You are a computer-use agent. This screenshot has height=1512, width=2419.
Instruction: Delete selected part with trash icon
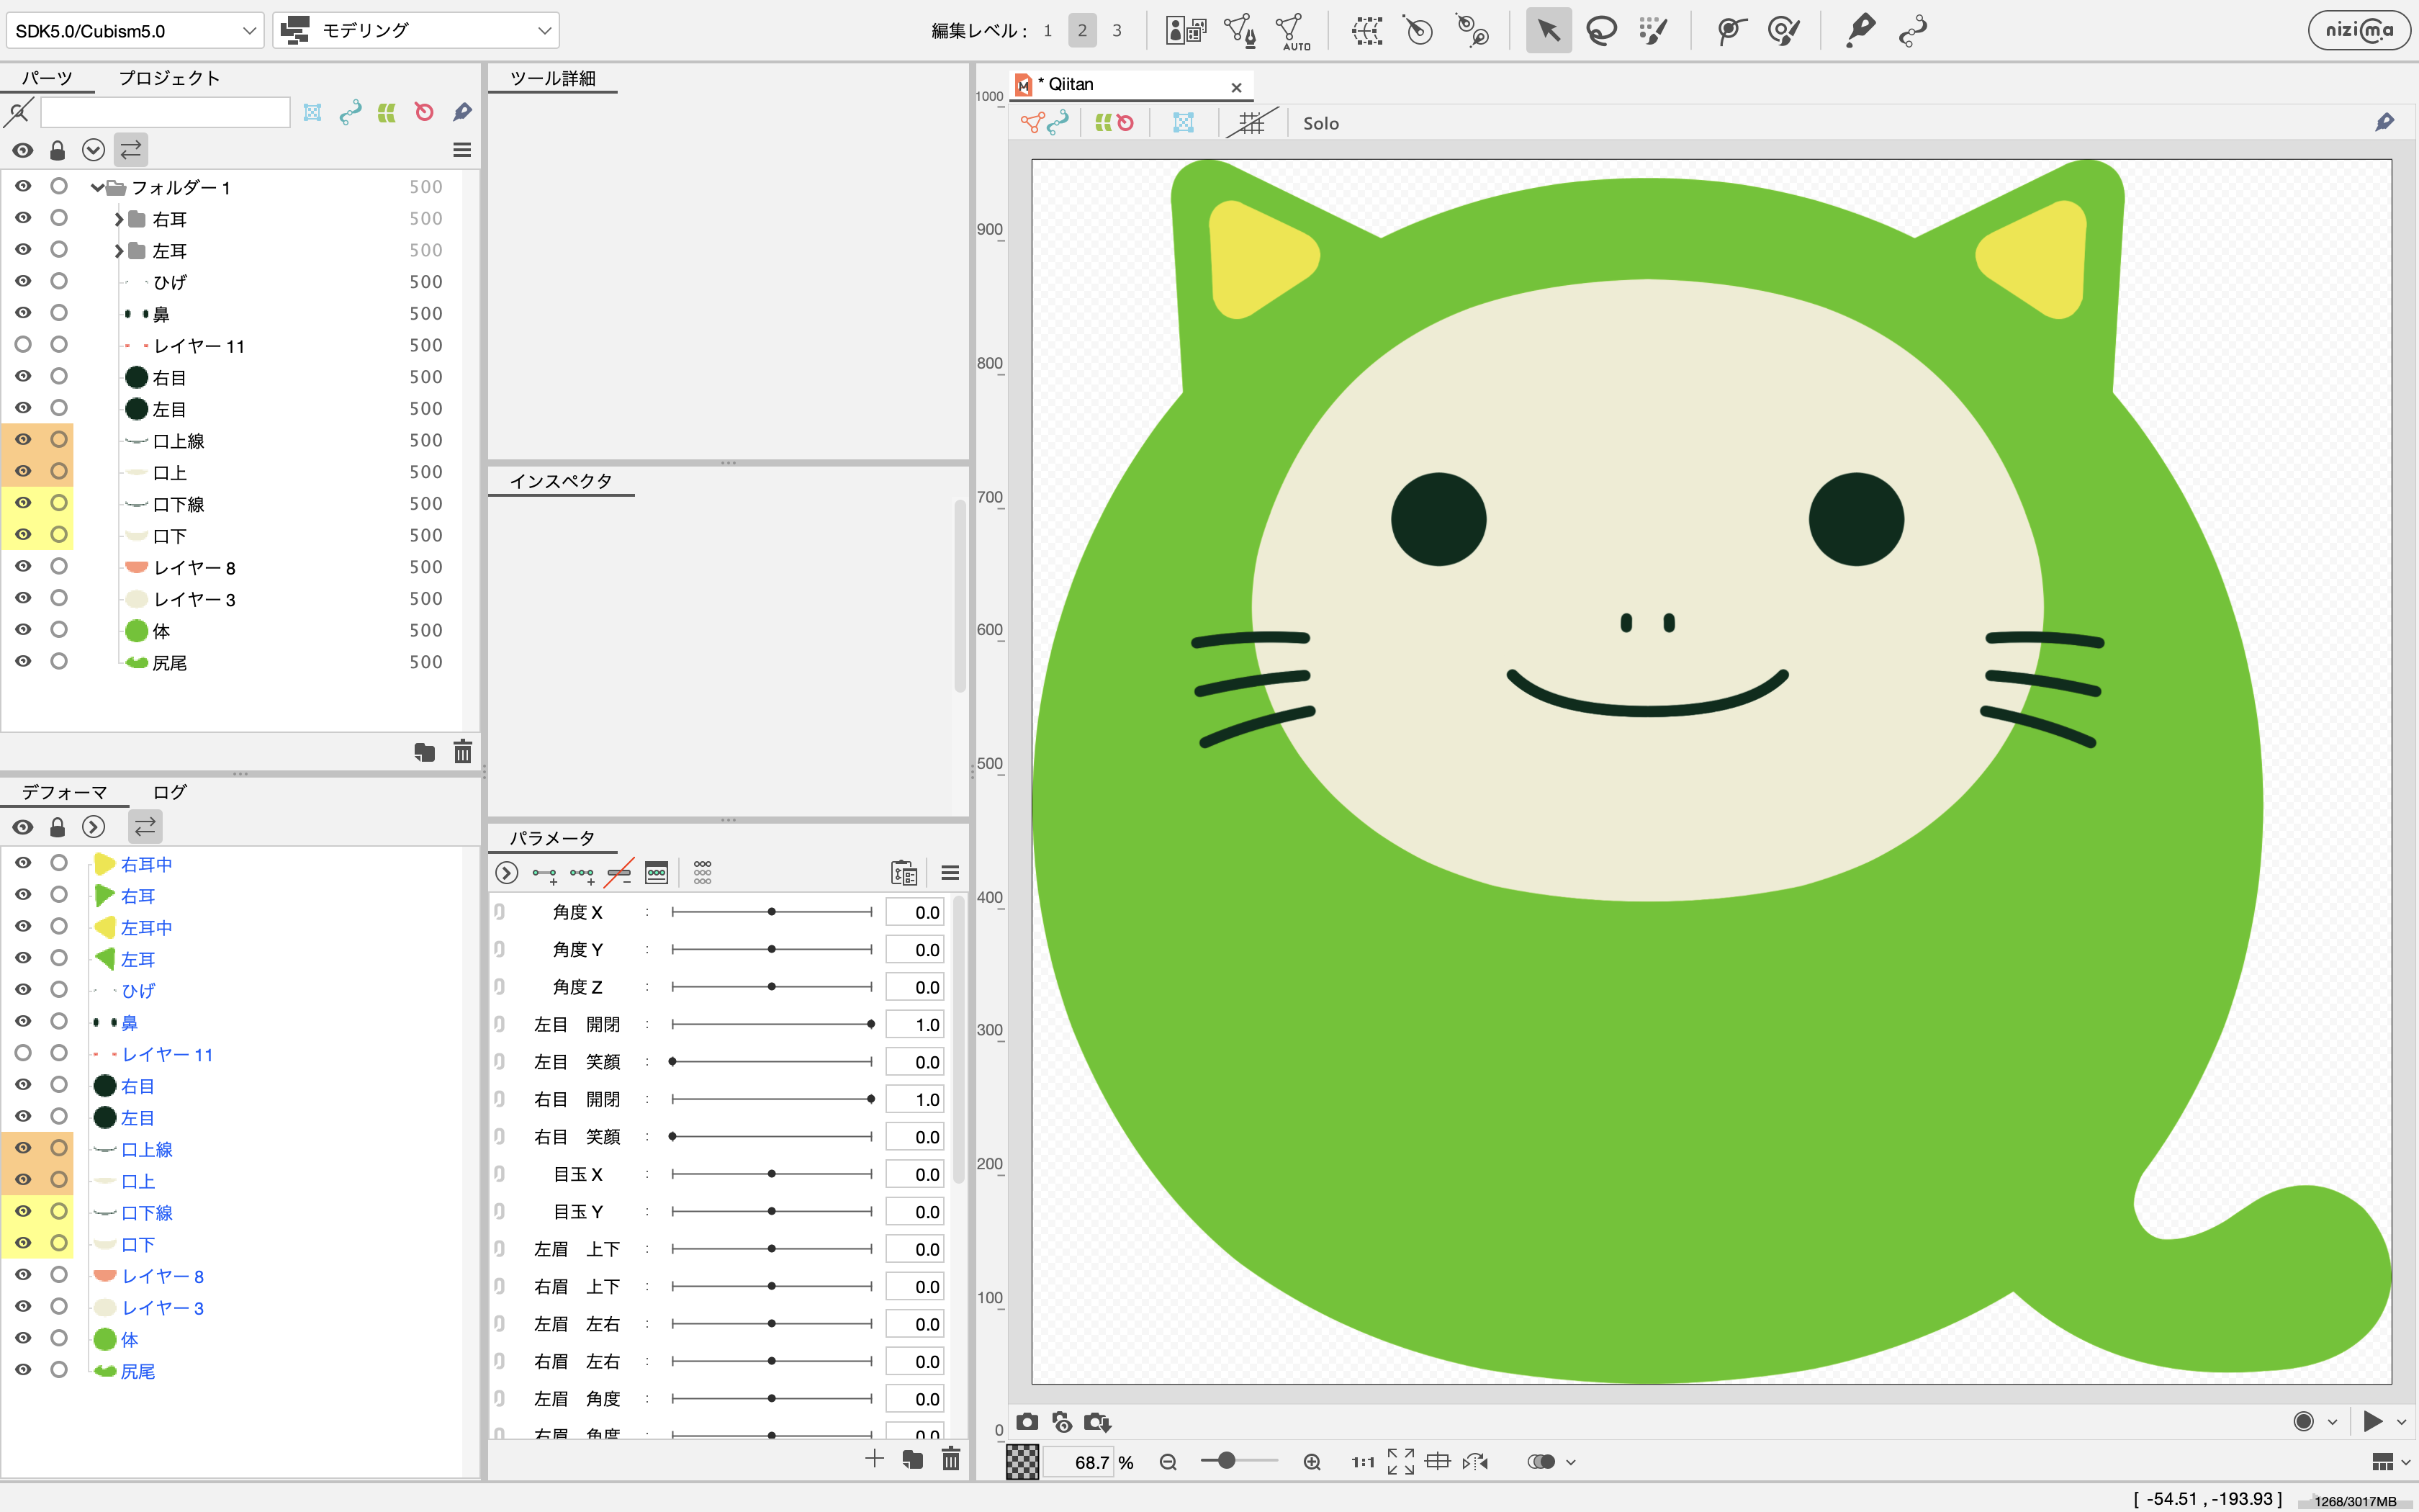[x=461, y=752]
